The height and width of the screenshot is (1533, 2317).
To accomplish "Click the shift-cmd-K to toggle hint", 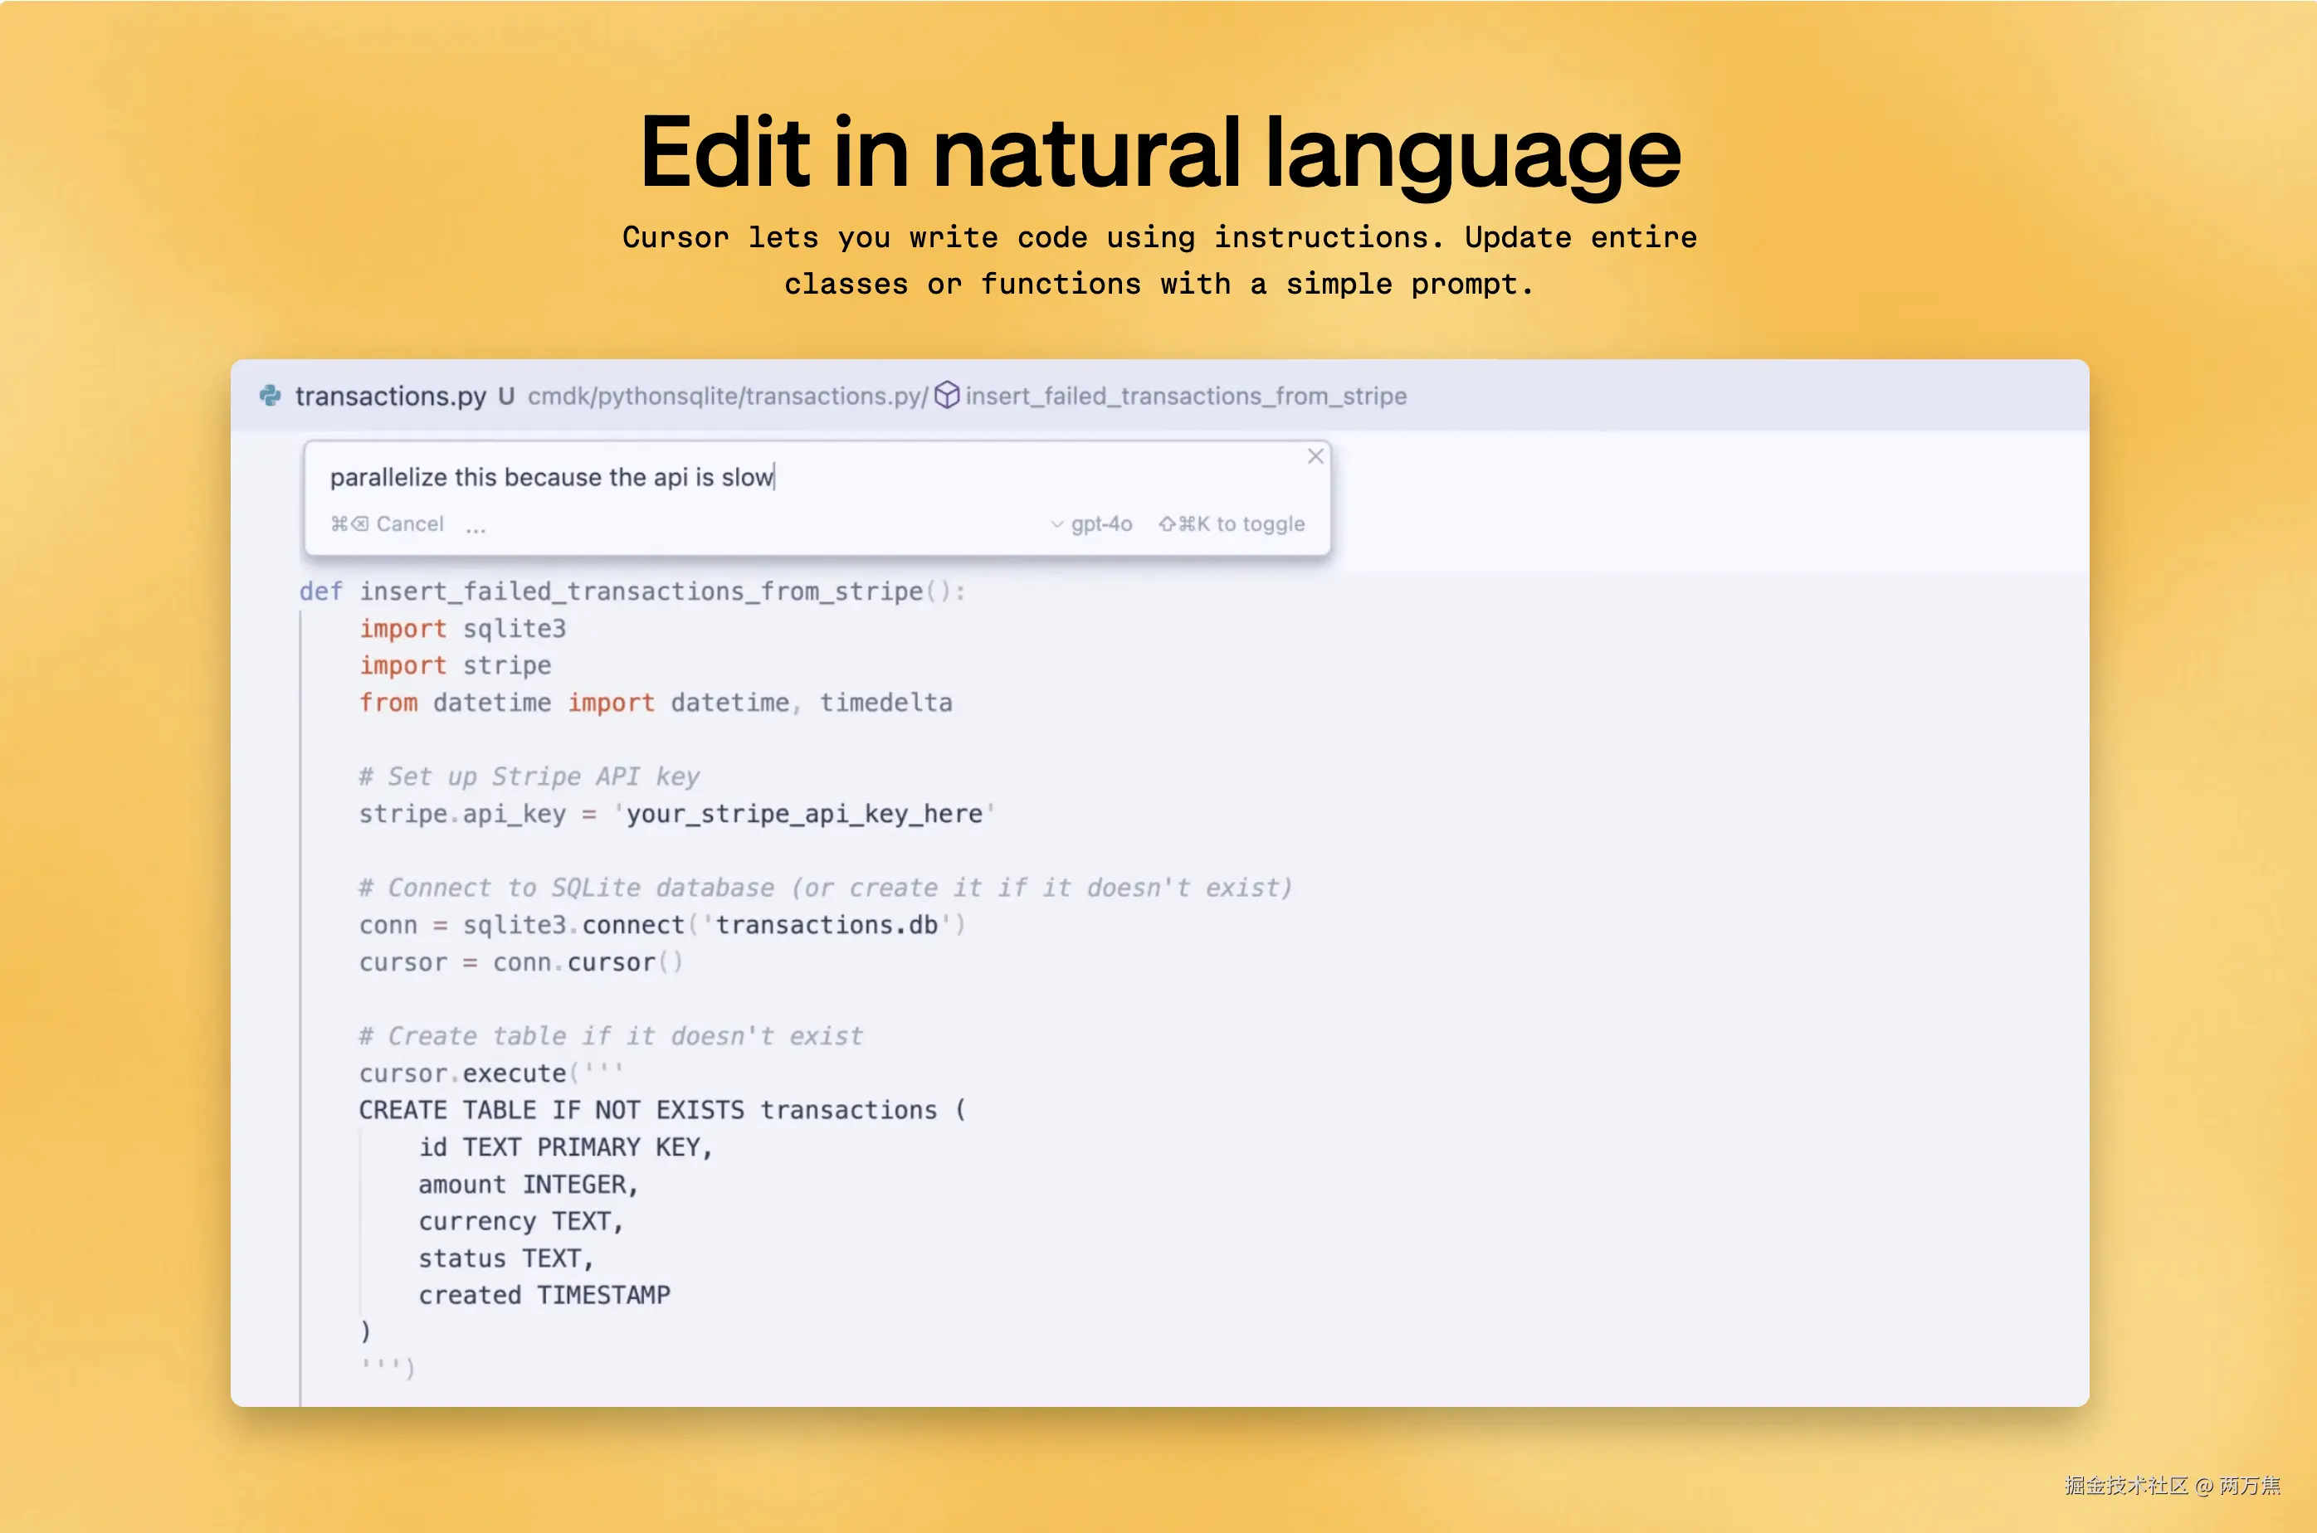I will (x=1232, y=524).
